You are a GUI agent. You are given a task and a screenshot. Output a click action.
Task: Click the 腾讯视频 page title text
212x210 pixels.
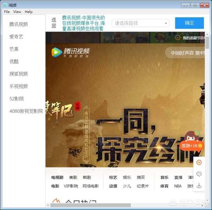[83, 23]
